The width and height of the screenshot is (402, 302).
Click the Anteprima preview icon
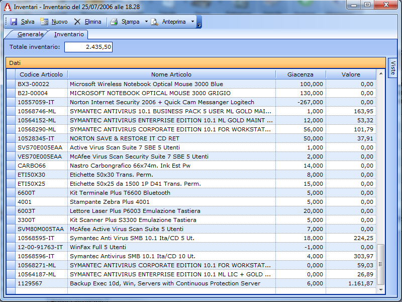154,22
